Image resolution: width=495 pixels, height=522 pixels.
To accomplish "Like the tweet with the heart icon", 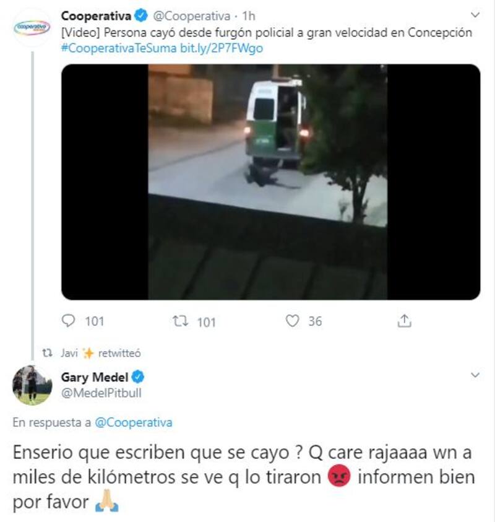I will click(293, 321).
